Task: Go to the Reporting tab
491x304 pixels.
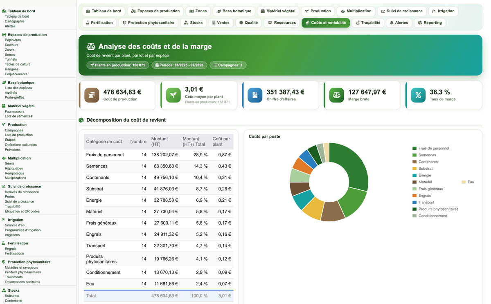Action: [x=430, y=23]
